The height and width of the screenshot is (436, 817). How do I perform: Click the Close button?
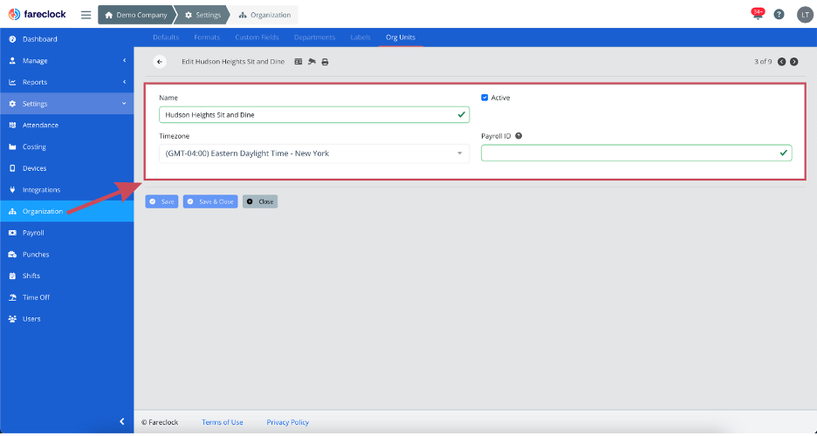pos(260,201)
